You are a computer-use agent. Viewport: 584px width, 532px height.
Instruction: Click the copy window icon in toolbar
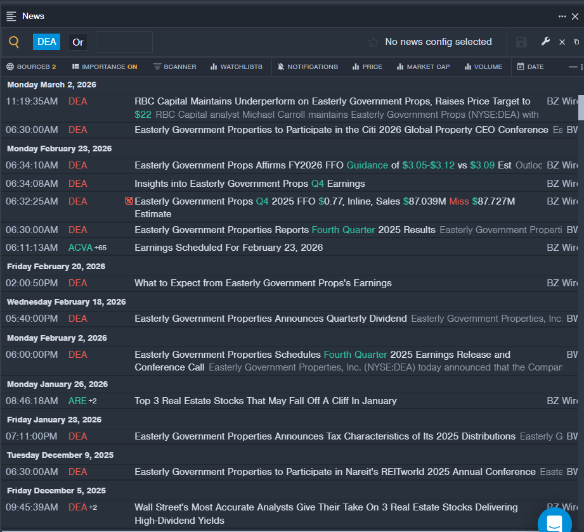coord(576,42)
